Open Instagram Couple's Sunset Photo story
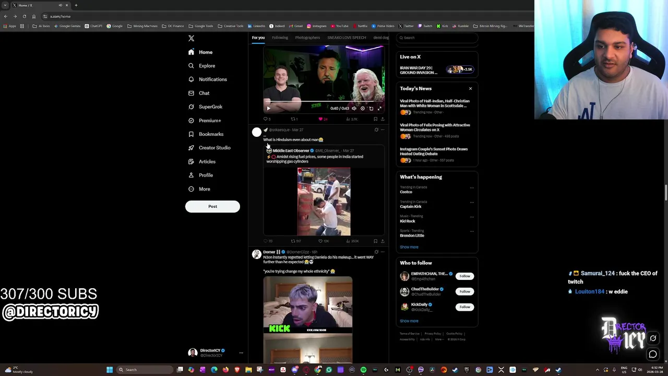Image resolution: width=668 pixels, height=376 pixels. (x=437, y=155)
